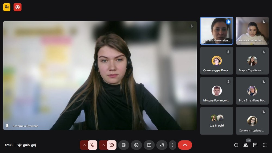Click muted mic icon on Олександра's tile
The image size is (272, 153).
(x=228, y=52)
